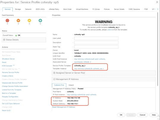160x120 pixels.
Task: Click Rename Service Profile
Action: pos(11,72)
